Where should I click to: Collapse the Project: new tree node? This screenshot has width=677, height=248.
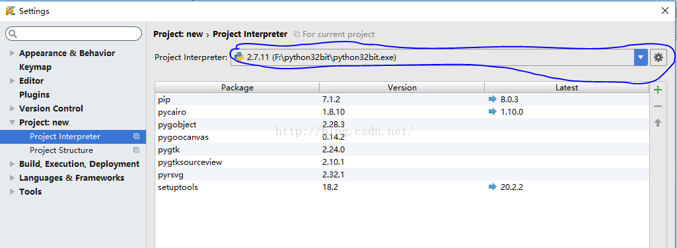click(x=12, y=123)
